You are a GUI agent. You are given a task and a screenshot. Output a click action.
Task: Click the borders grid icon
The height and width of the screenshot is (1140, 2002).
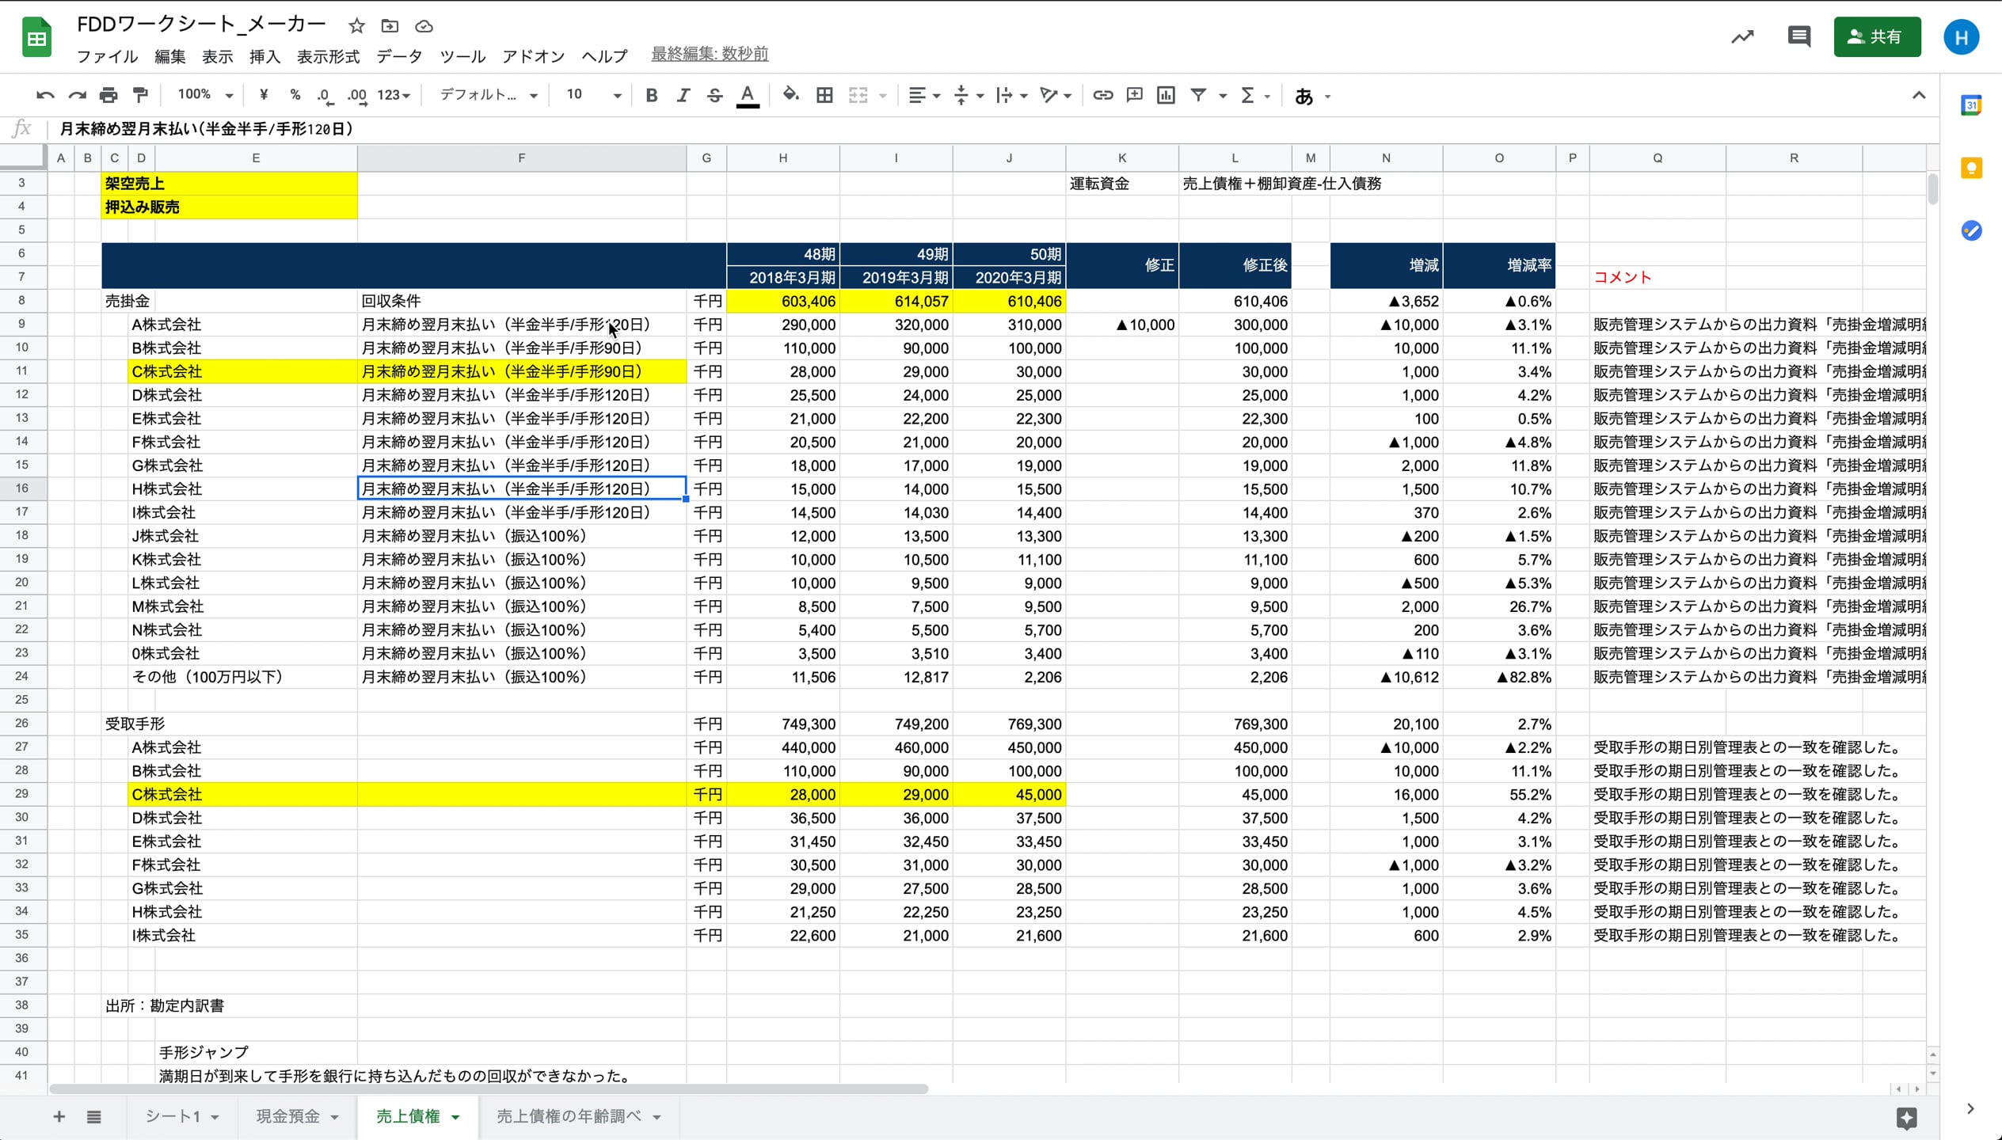click(824, 95)
